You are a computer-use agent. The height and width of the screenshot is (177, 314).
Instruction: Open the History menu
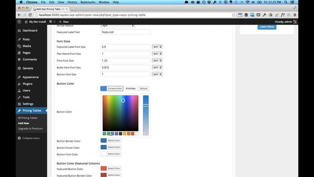tap(72, 2)
